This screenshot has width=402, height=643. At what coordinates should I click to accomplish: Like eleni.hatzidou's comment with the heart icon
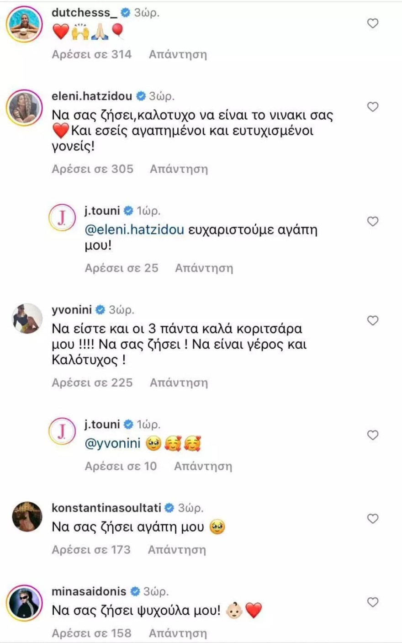tap(372, 106)
